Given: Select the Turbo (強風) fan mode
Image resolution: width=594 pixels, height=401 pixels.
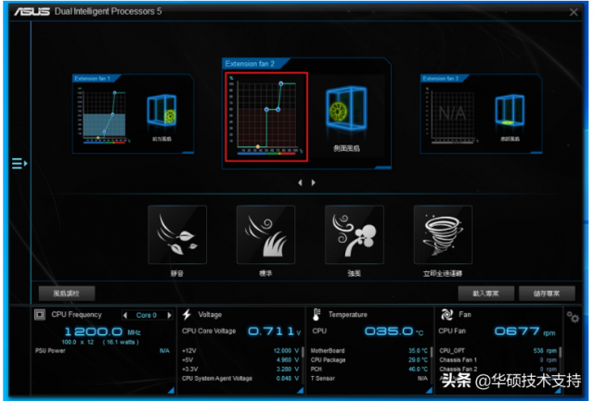Looking at the screenshot, I should (x=355, y=234).
